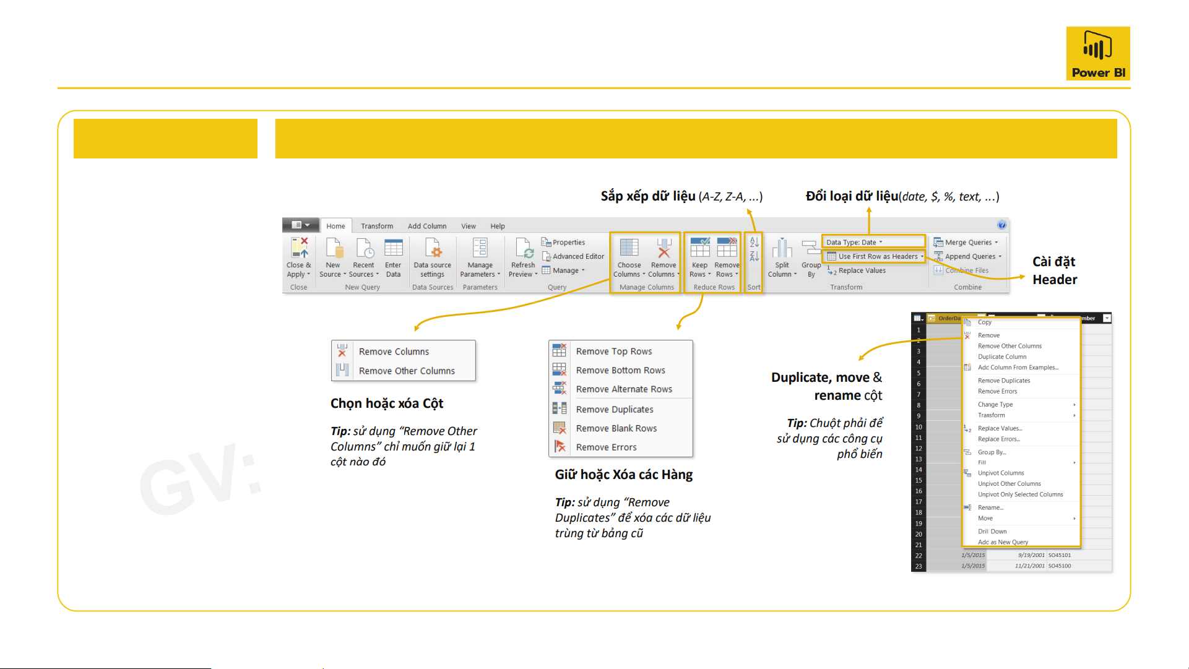Image resolution: width=1189 pixels, height=669 pixels.
Task: Switch to the Transform tab
Action: 377,227
